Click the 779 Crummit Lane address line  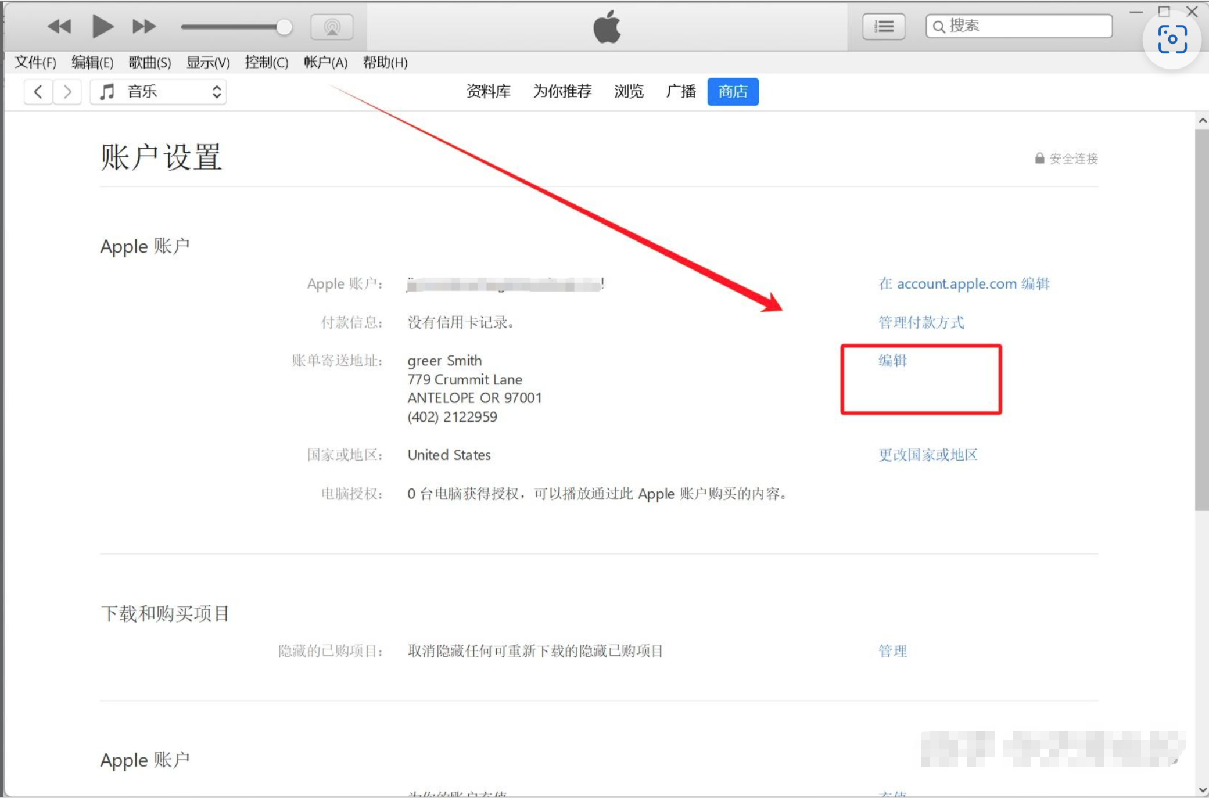point(465,379)
